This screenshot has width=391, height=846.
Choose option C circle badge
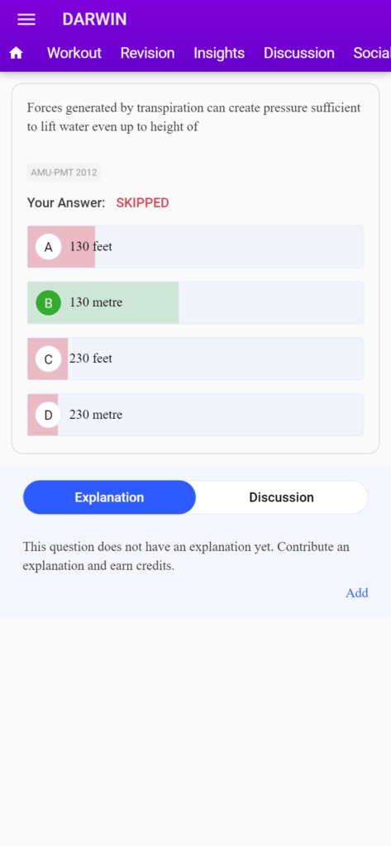pyautogui.click(x=49, y=359)
